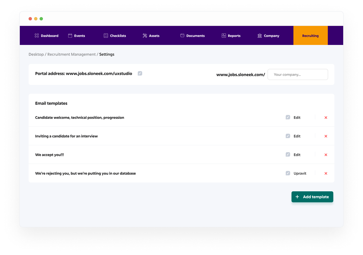Select the Company menu item

coord(268,36)
